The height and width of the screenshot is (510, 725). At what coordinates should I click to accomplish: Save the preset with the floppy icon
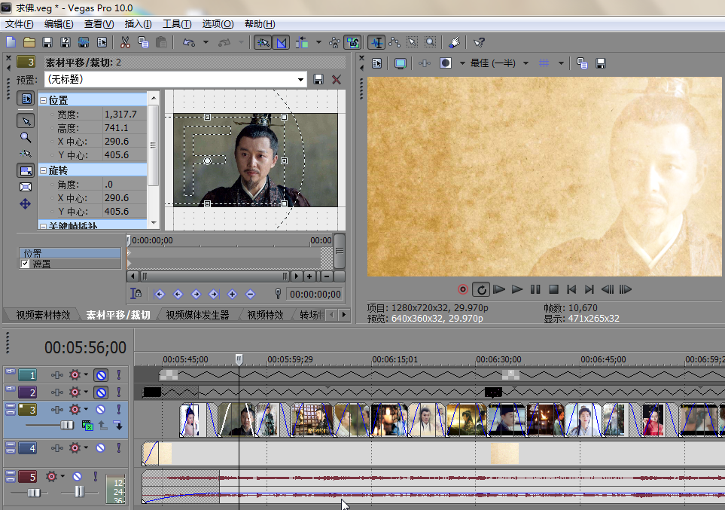point(318,80)
